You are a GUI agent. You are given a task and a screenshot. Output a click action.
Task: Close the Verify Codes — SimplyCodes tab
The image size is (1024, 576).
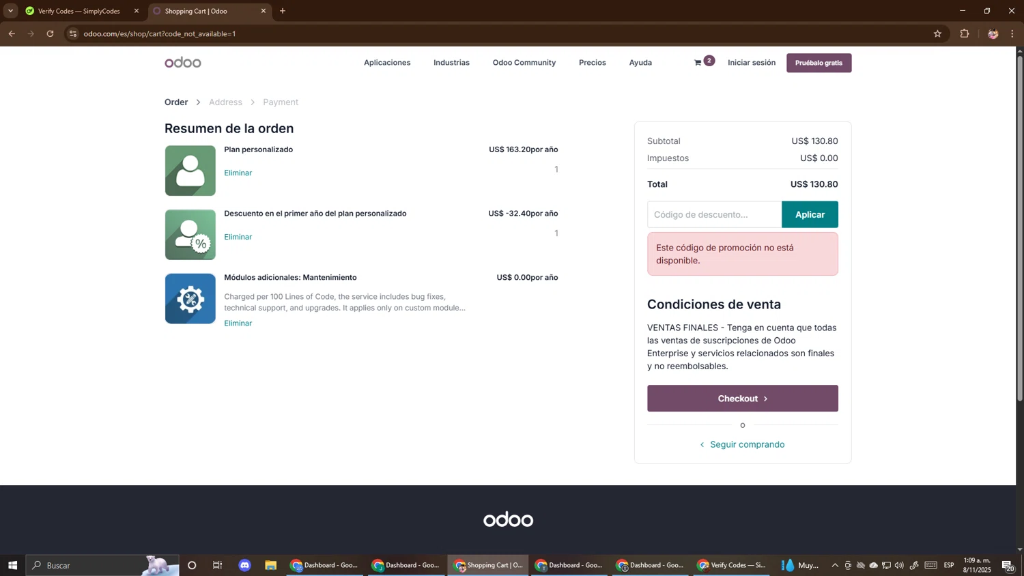(x=137, y=11)
